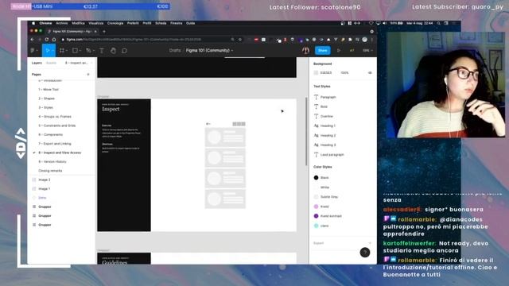Click the teal color style swatch
Viewport: 509px width, 286px height.
click(317, 226)
